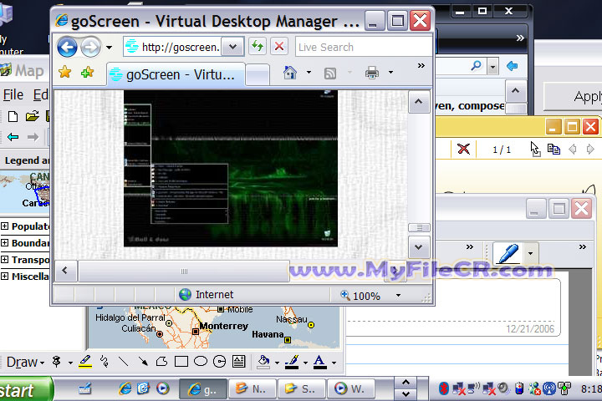The width and height of the screenshot is (602, 401).
Task: Click the horizontal scrollbar left arrow
Action: [65, 271]
